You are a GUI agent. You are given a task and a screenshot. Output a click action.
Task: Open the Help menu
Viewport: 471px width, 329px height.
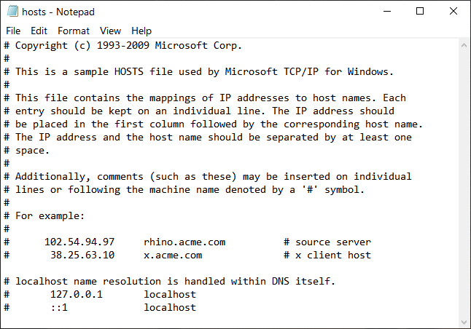coord(141,31)
